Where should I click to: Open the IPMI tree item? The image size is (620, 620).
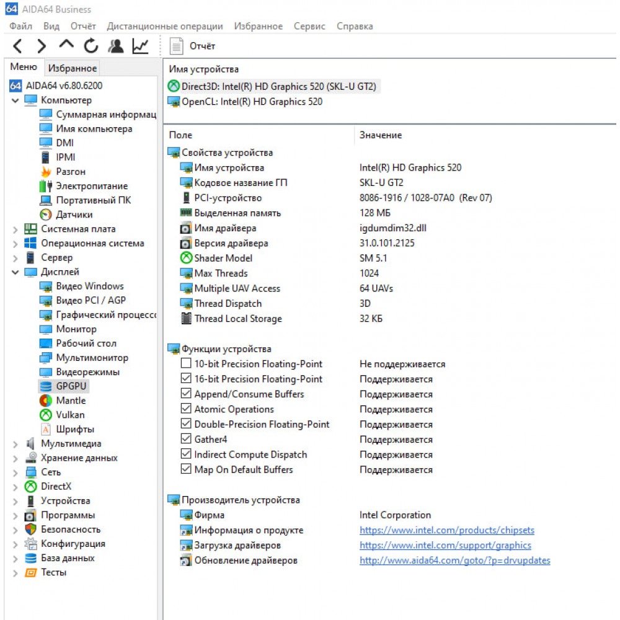tap(58, 157)
